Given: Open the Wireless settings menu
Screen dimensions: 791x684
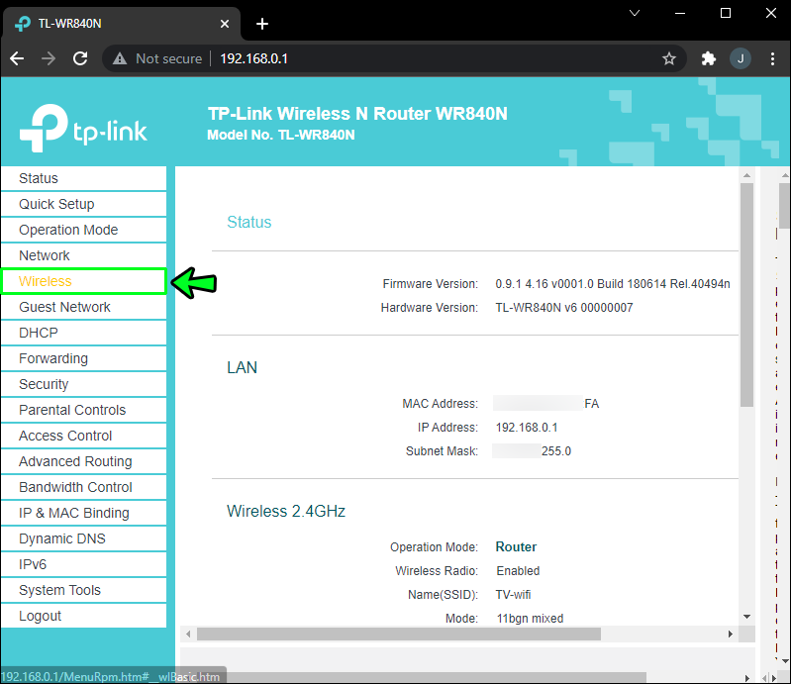Looking at the screenshot, I should (x=84, y=281).
